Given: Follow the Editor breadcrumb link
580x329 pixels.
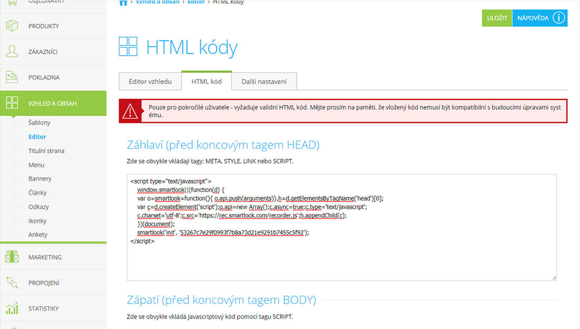Looking at the screenshot, I should click(x=196, y=2).
